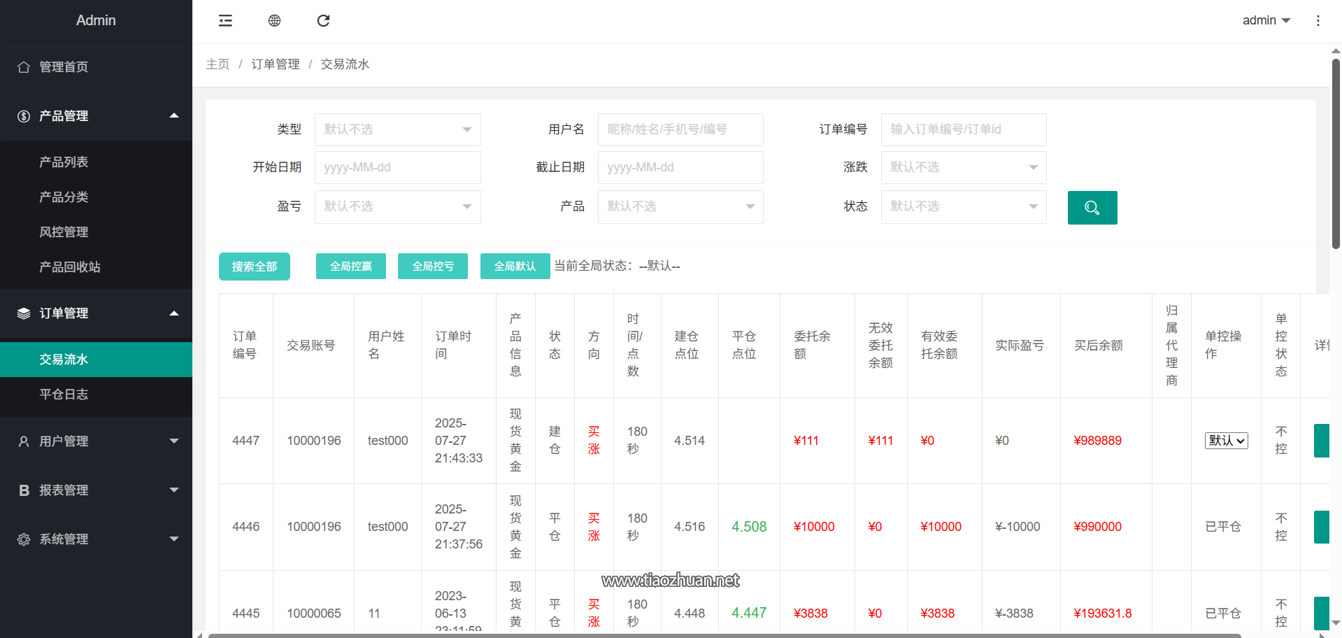
Task: Open the 盈亏 dropdown
Action: click(397, 206)
